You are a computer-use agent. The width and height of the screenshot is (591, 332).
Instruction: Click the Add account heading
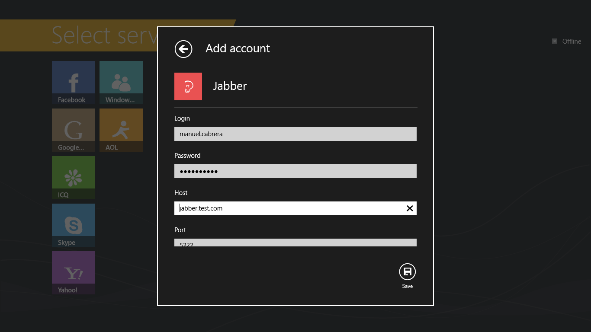pyautogui.click(x=238, y=48)
